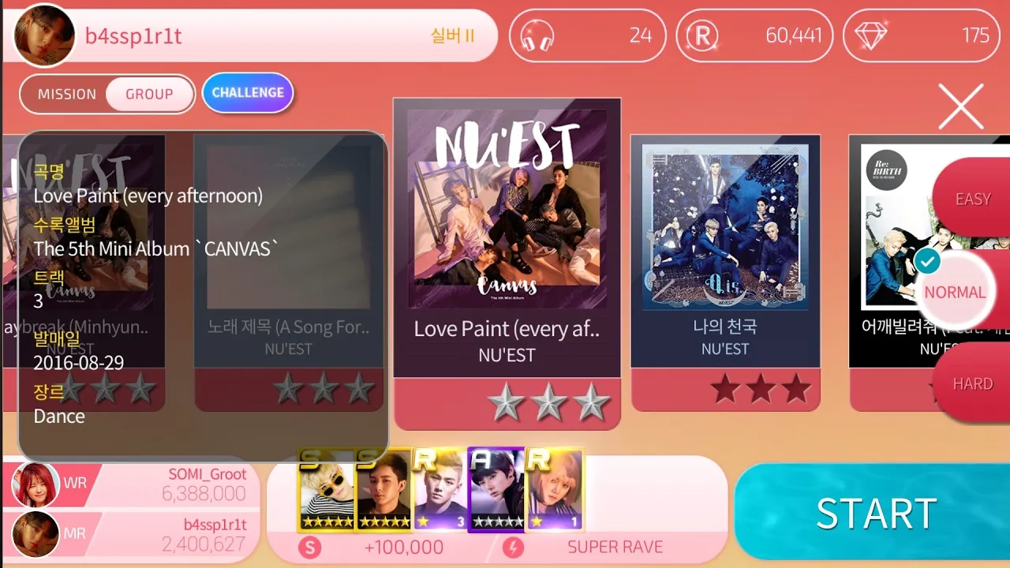Select NORMAL difficulty
The width and height of the screenshot is (1010, 568).
[x=955, y=292]
